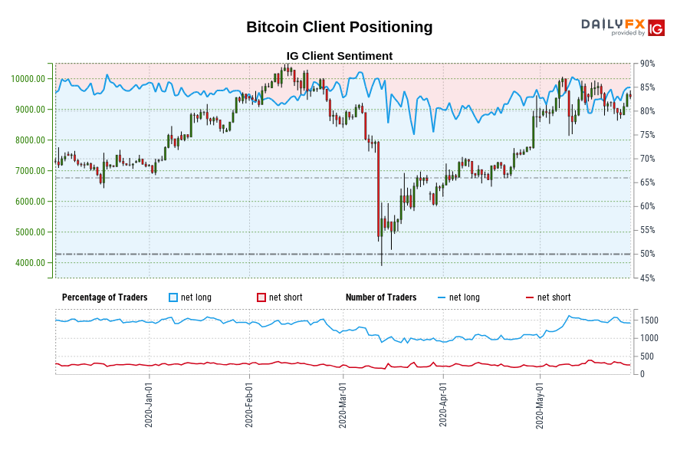Click the 'Number of Traders' legend label
The image size is (690, 460).
(x=381, y=297)
